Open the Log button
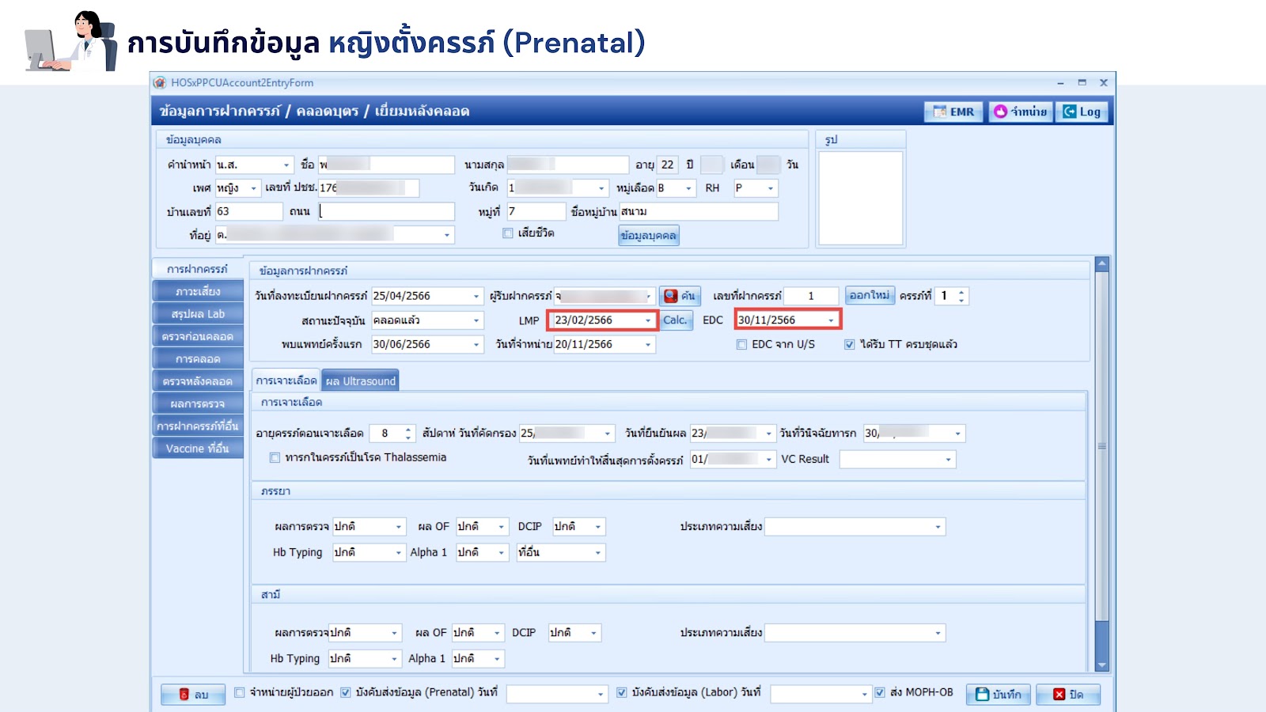The height and width of the screenshot is (712, 1266). pyautogui.click(x=1082, y=112)
